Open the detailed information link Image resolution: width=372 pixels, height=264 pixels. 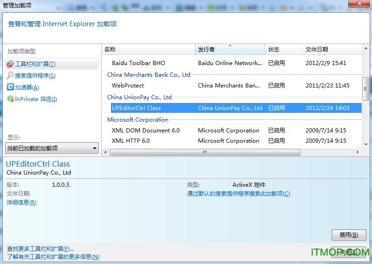pos(21,203)
